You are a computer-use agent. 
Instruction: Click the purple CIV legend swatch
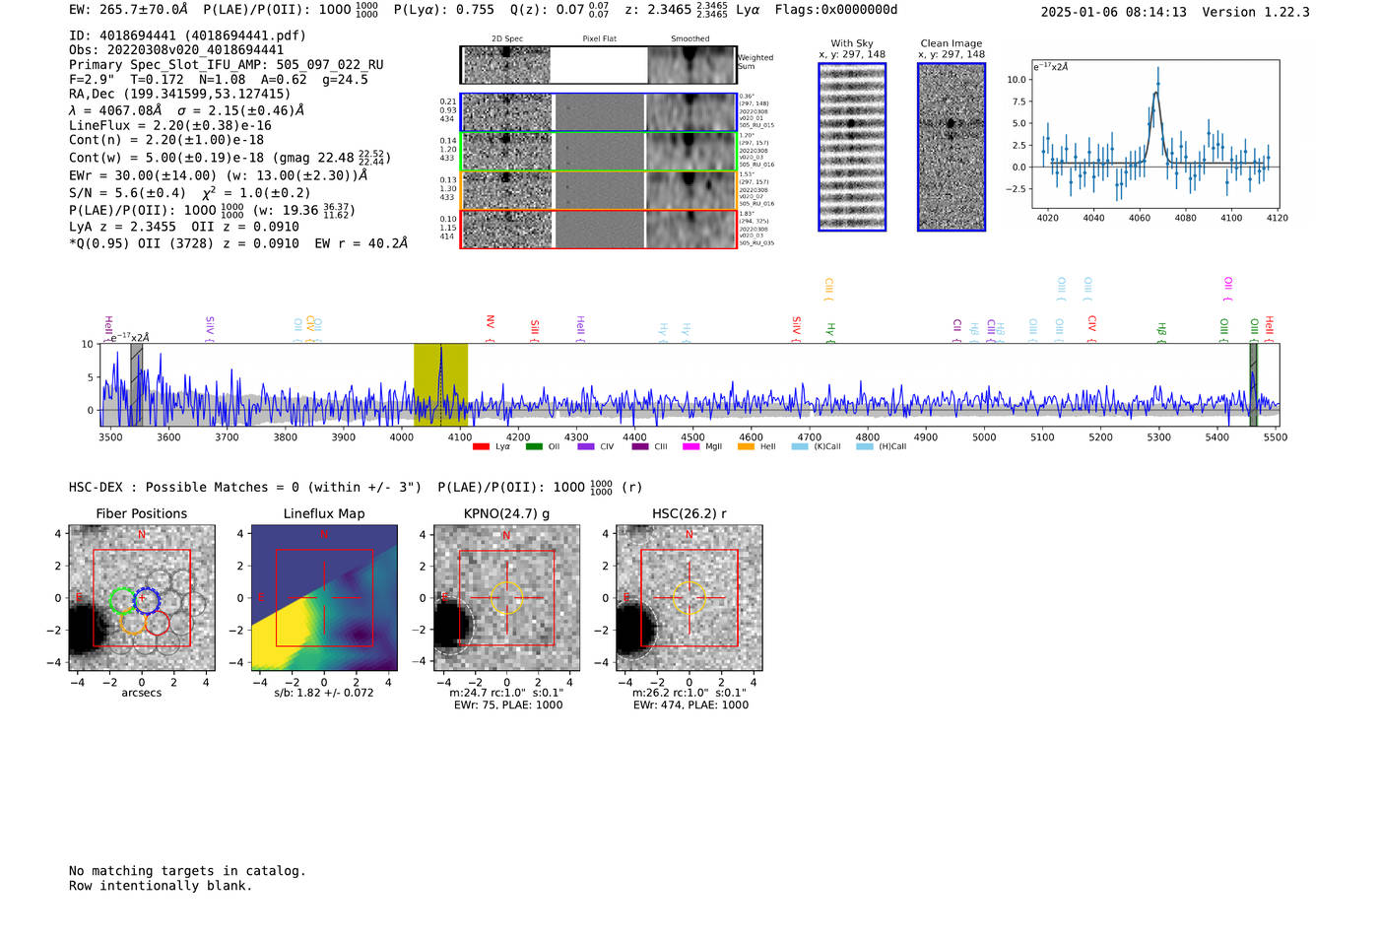(x=586, y=446)
